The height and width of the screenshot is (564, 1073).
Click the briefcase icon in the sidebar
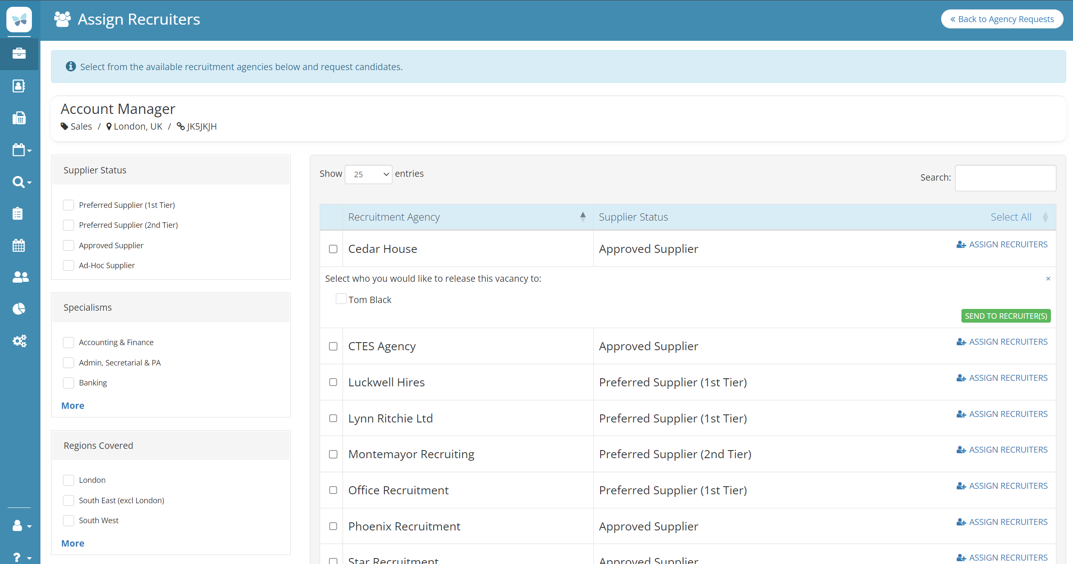point(19,54)
